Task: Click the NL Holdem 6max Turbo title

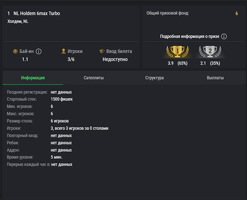Action: 37,14
